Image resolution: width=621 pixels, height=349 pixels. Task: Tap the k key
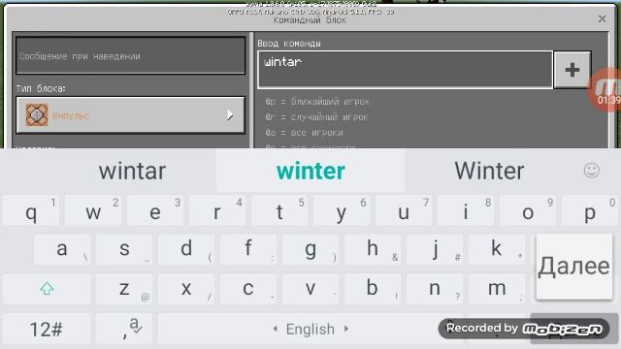coord(497,249)
